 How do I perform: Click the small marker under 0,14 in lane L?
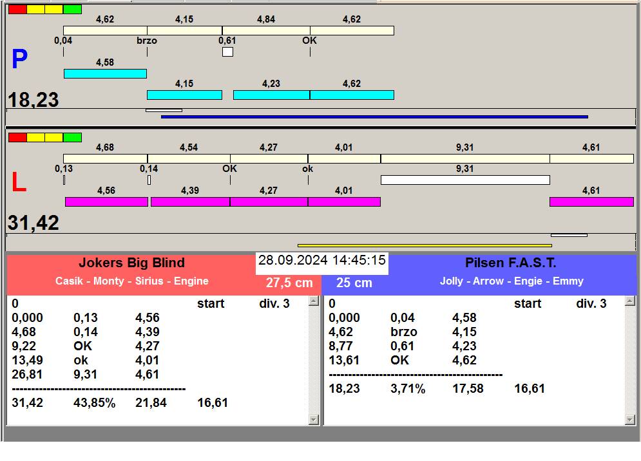pyautogui.click(x=149, y=180)
